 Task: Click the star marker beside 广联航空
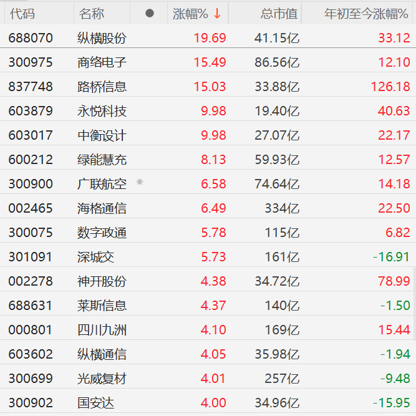[x=140, y=182]
